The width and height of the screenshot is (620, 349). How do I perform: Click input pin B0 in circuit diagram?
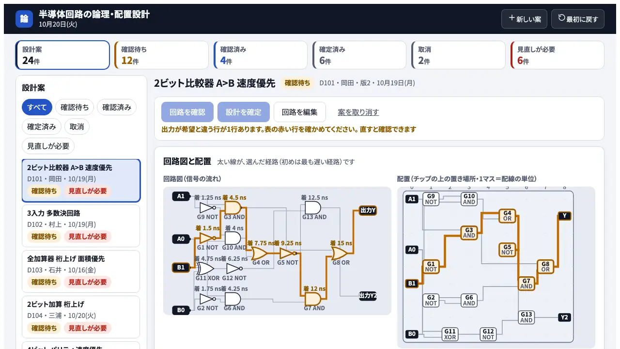181,310
